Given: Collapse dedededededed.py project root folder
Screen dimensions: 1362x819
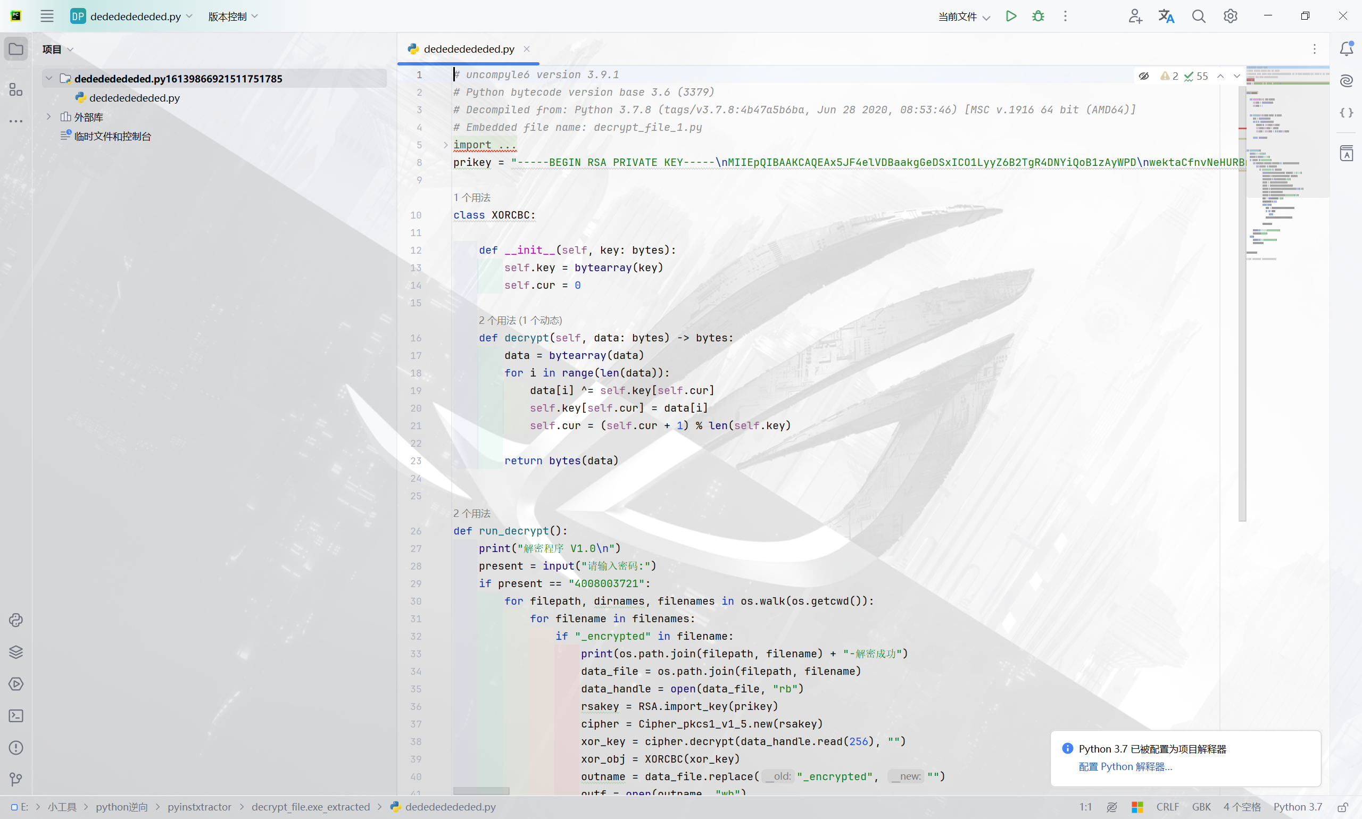Looking at the screenshot, I should (x=48, y=78).
